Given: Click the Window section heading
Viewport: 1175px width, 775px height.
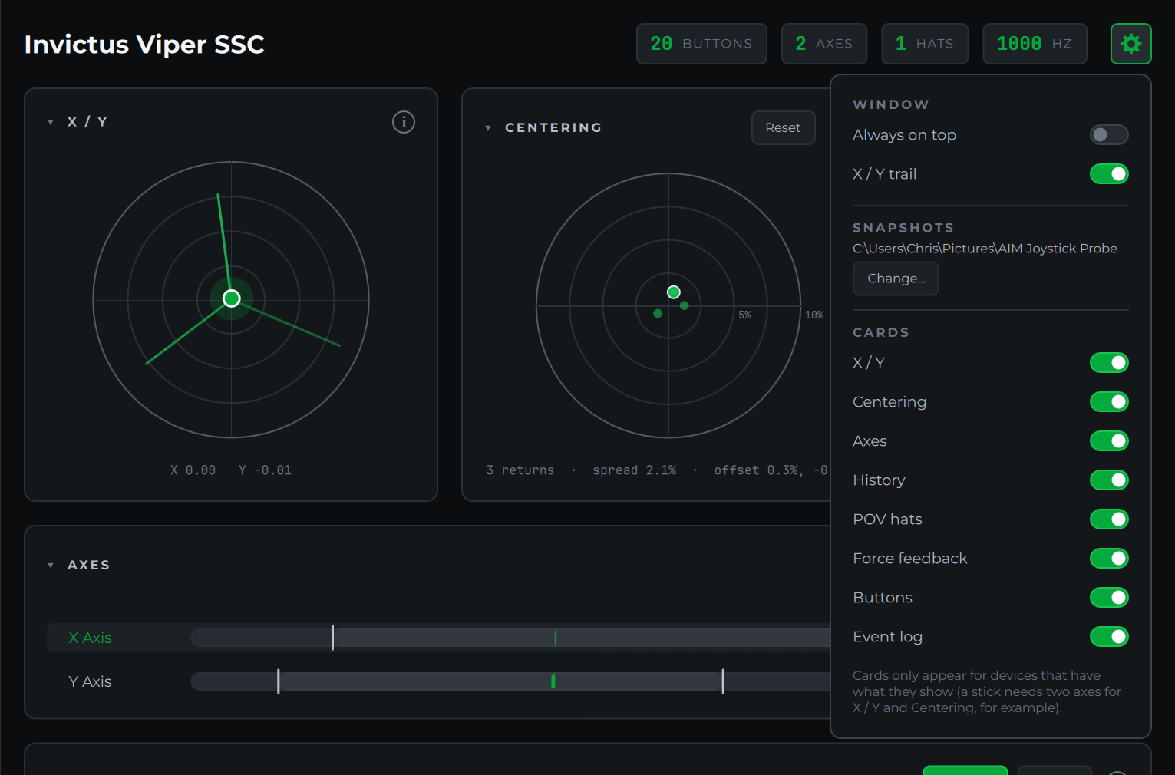Looking at the screenshot, I should (x=891, y=104).
